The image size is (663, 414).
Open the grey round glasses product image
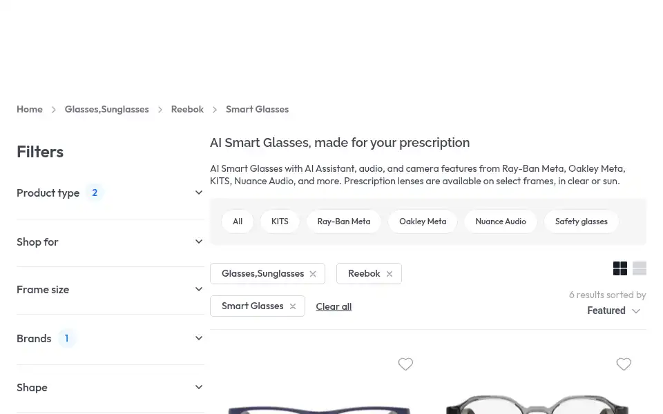[x=537, y=404]
